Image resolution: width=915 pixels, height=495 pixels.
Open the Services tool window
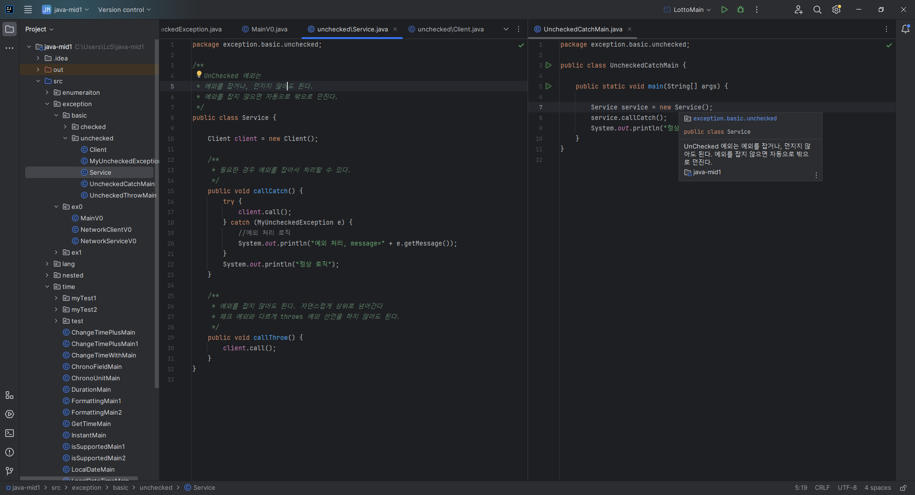pos(10,414)
